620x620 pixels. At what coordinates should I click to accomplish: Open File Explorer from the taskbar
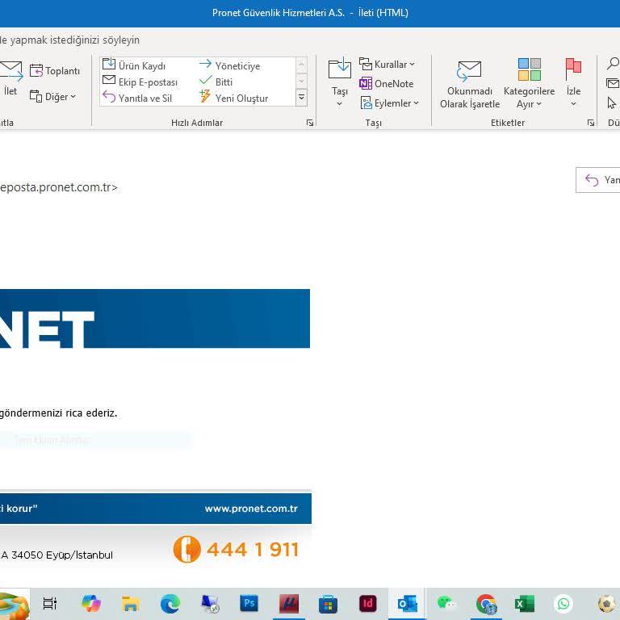131,604
